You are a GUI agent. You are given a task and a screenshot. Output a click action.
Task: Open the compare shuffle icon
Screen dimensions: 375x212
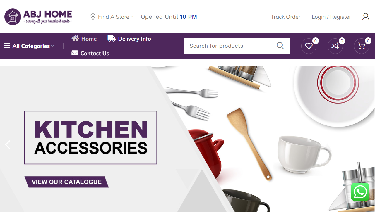[335, 46]
